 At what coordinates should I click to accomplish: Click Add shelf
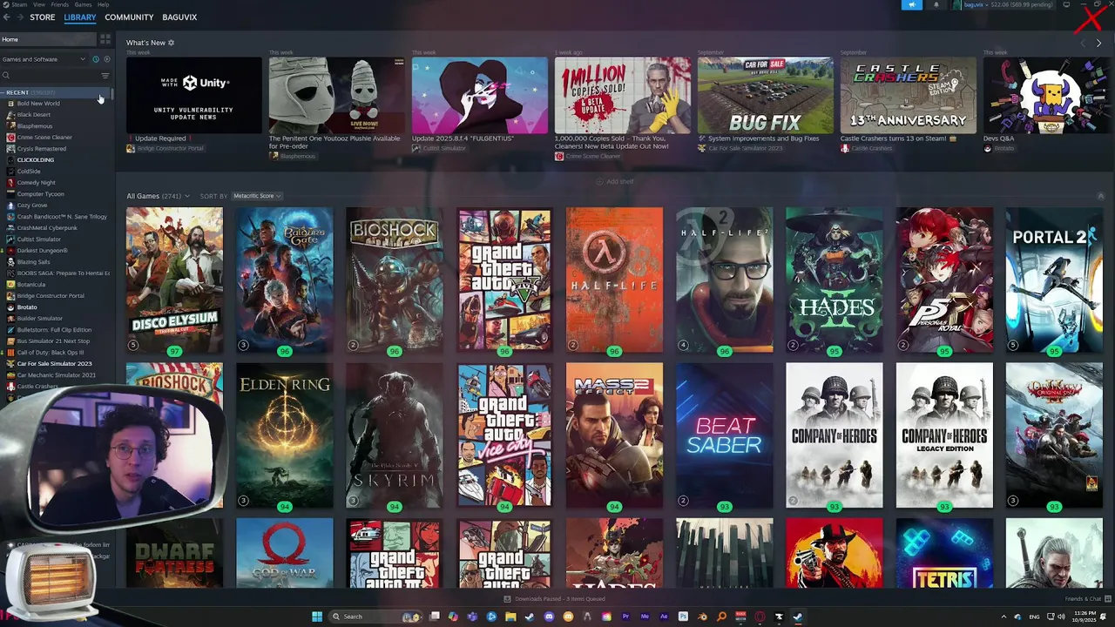tap(615, 181)
